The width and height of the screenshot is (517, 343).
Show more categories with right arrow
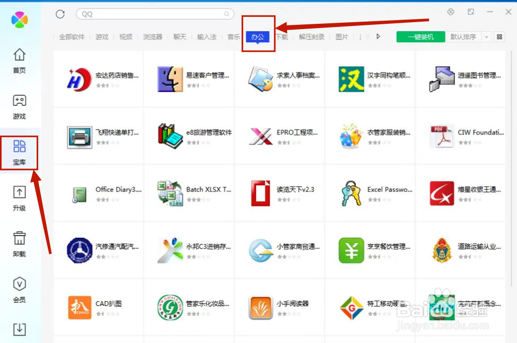coord(378,36)
